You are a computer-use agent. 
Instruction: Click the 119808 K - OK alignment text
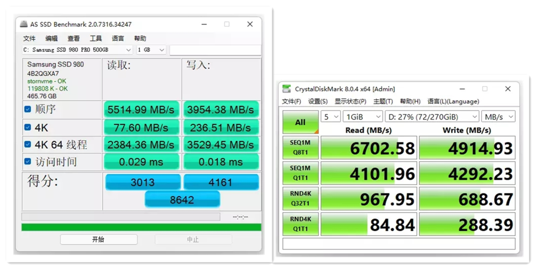pos(47,88)
